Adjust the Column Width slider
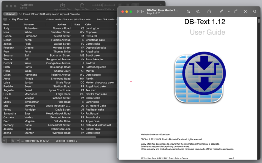 (103, 5)
